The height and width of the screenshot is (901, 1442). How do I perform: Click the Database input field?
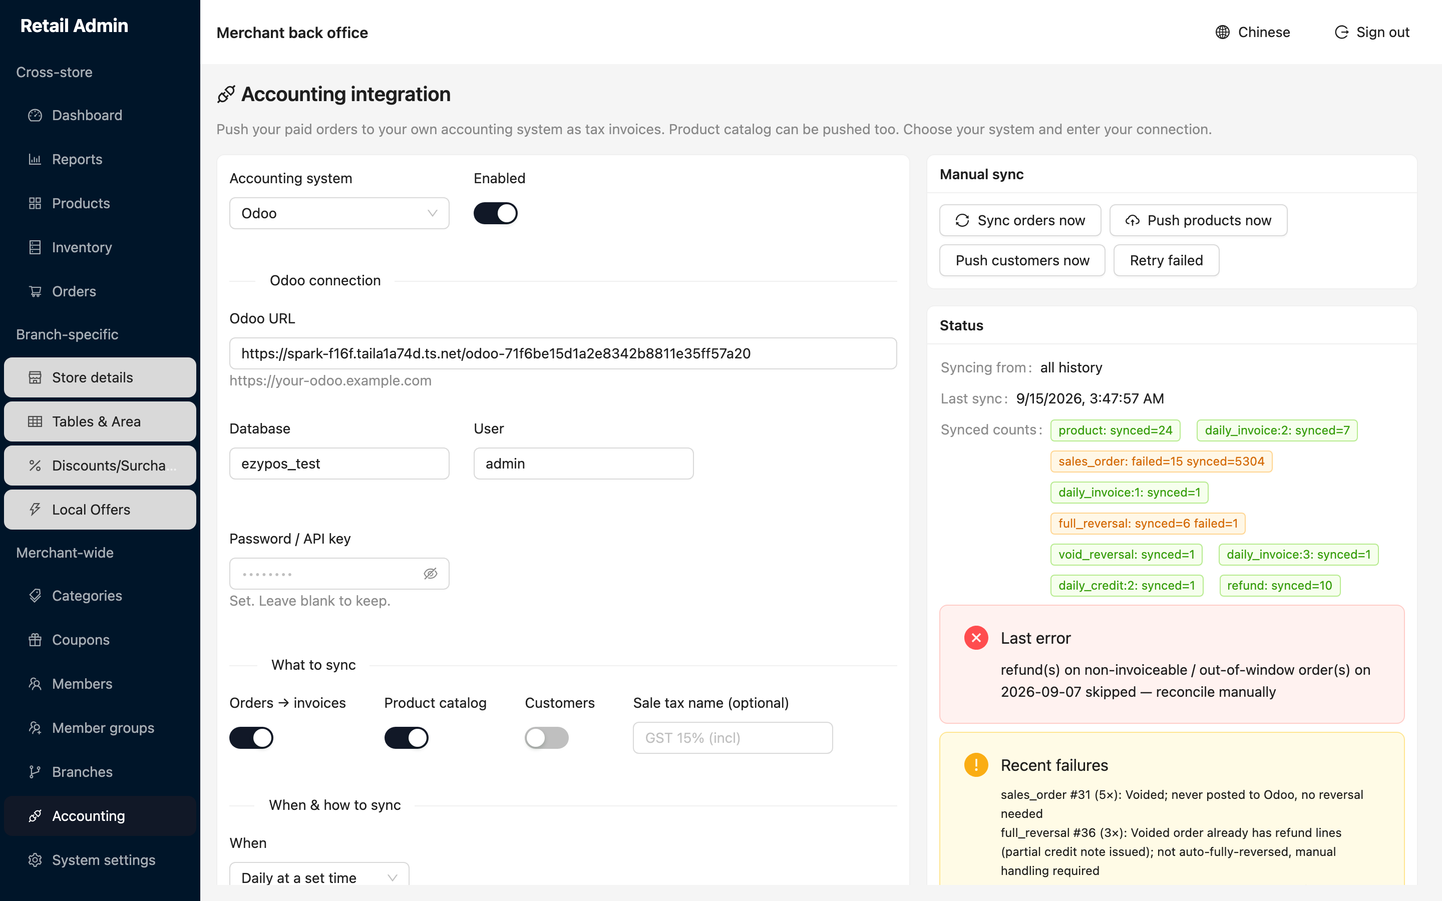point(339,464)
